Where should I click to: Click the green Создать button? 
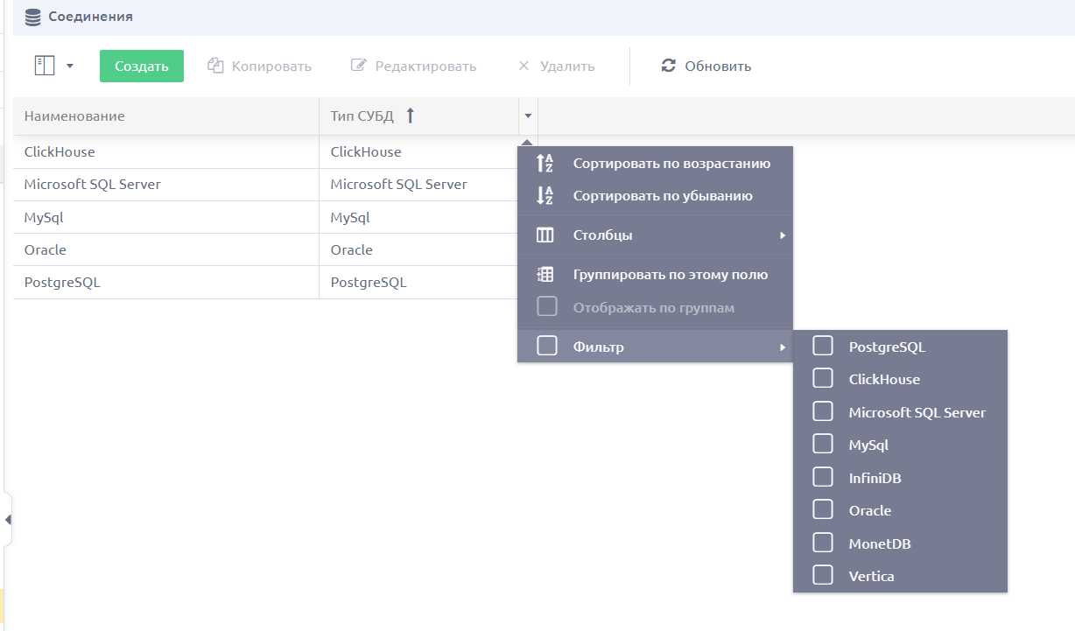coord(142,66)
